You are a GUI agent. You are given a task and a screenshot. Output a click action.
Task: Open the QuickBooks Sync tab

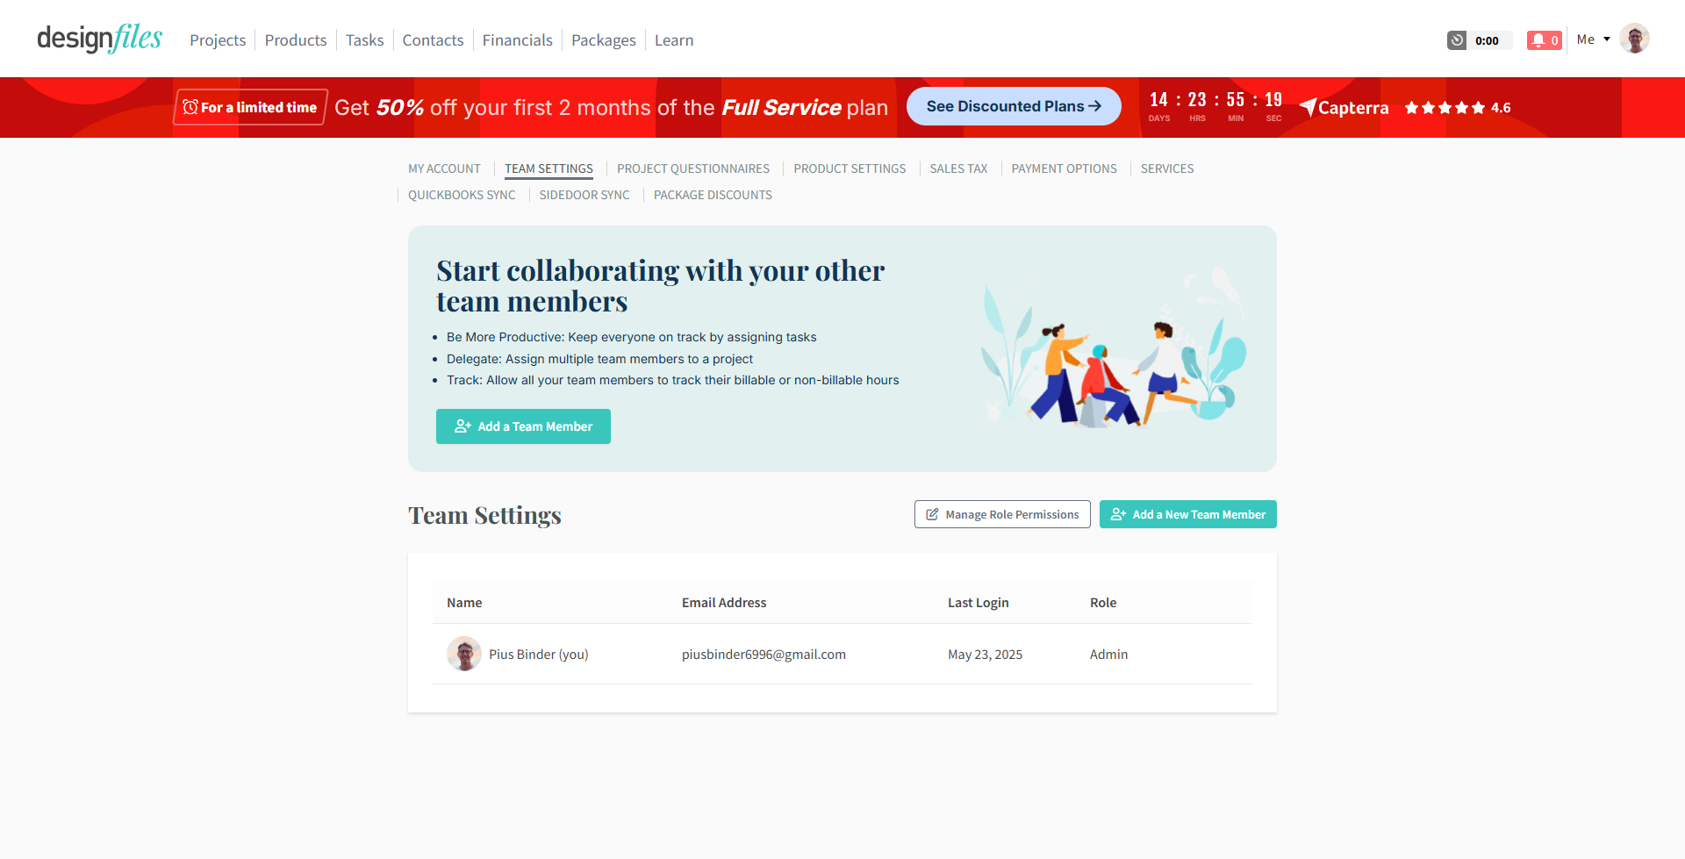point(462,195)
